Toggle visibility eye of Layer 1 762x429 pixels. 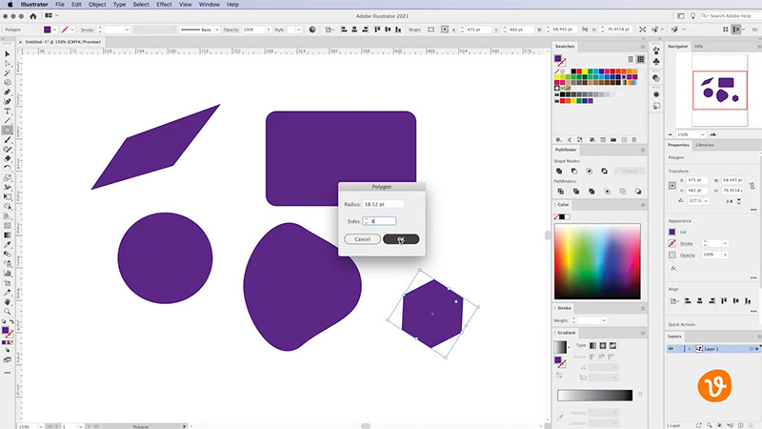672,349
